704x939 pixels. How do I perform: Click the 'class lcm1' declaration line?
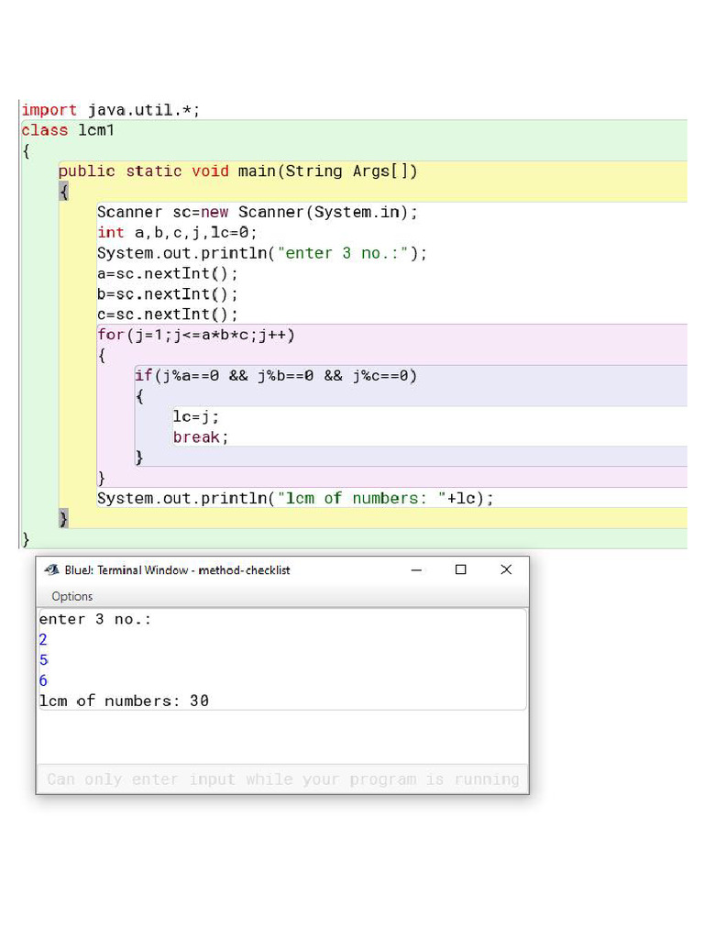point(68,130)
